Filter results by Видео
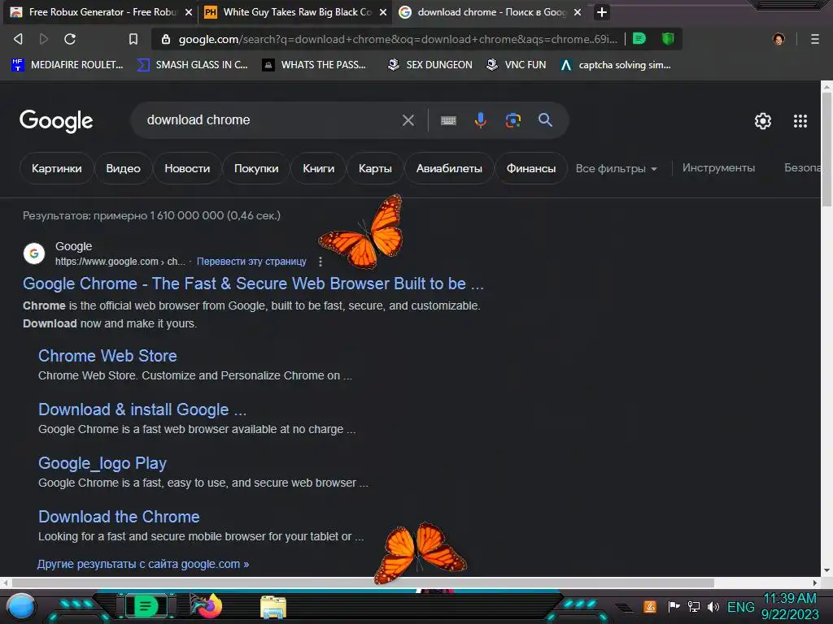Viewport: 833px width, 624px height. 124,168
